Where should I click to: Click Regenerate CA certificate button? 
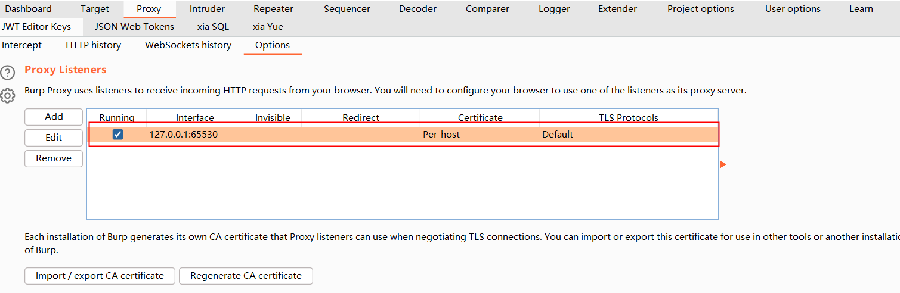246,276
